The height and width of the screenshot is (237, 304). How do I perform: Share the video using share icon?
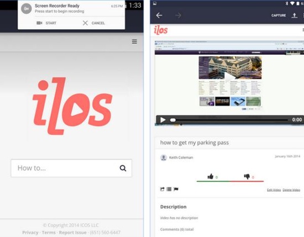[x=163, y=189]
